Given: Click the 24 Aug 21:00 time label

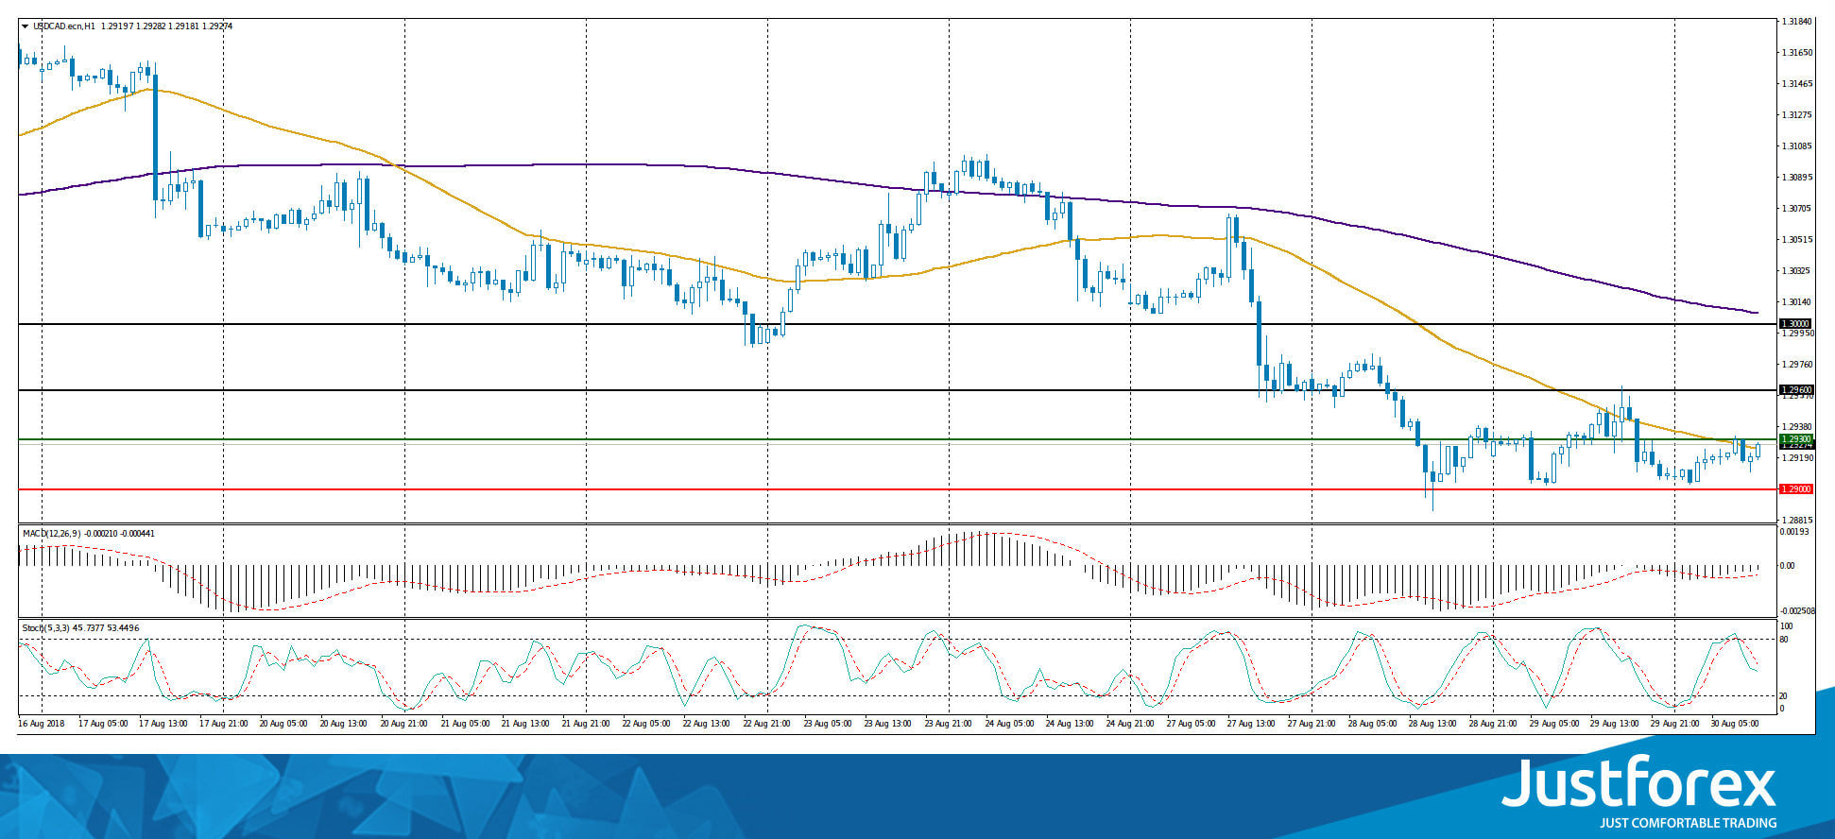Looking at the screenshot, I should (1130, 724).
